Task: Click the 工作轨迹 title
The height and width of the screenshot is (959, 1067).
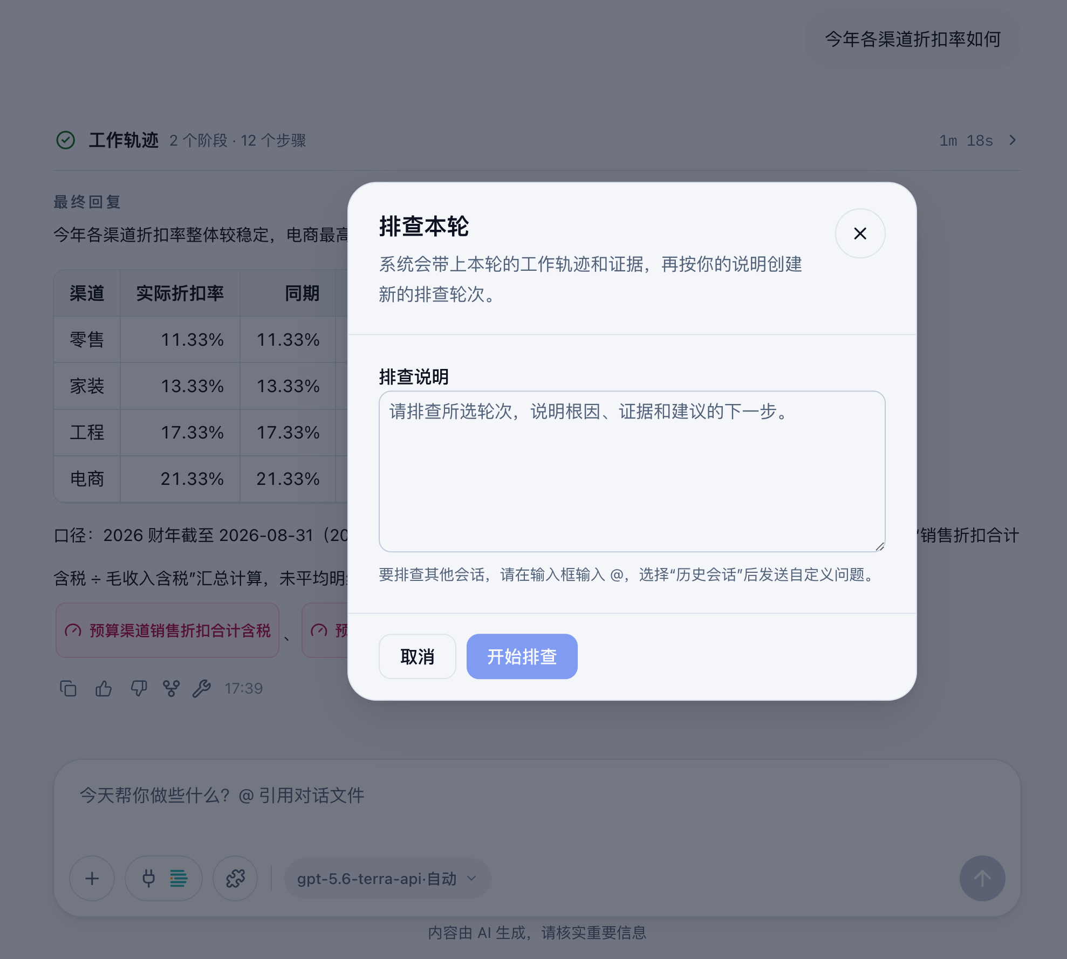Action: point(124,140)
